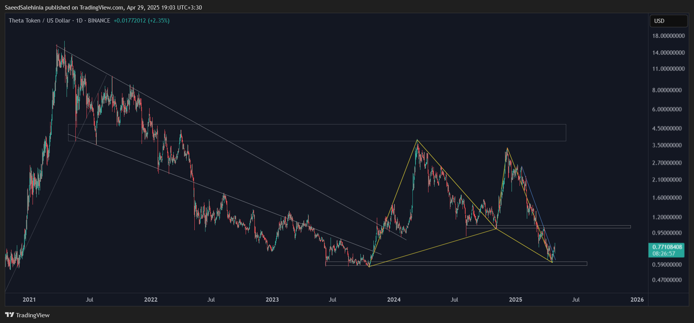694x323 pixels.
Task: Click the 2026 label on time axis
Action: (637, 300)
